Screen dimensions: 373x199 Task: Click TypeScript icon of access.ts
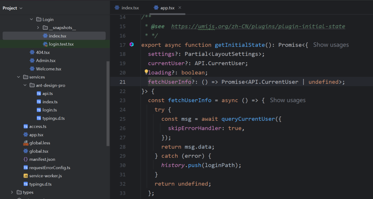tap(26, 126)
